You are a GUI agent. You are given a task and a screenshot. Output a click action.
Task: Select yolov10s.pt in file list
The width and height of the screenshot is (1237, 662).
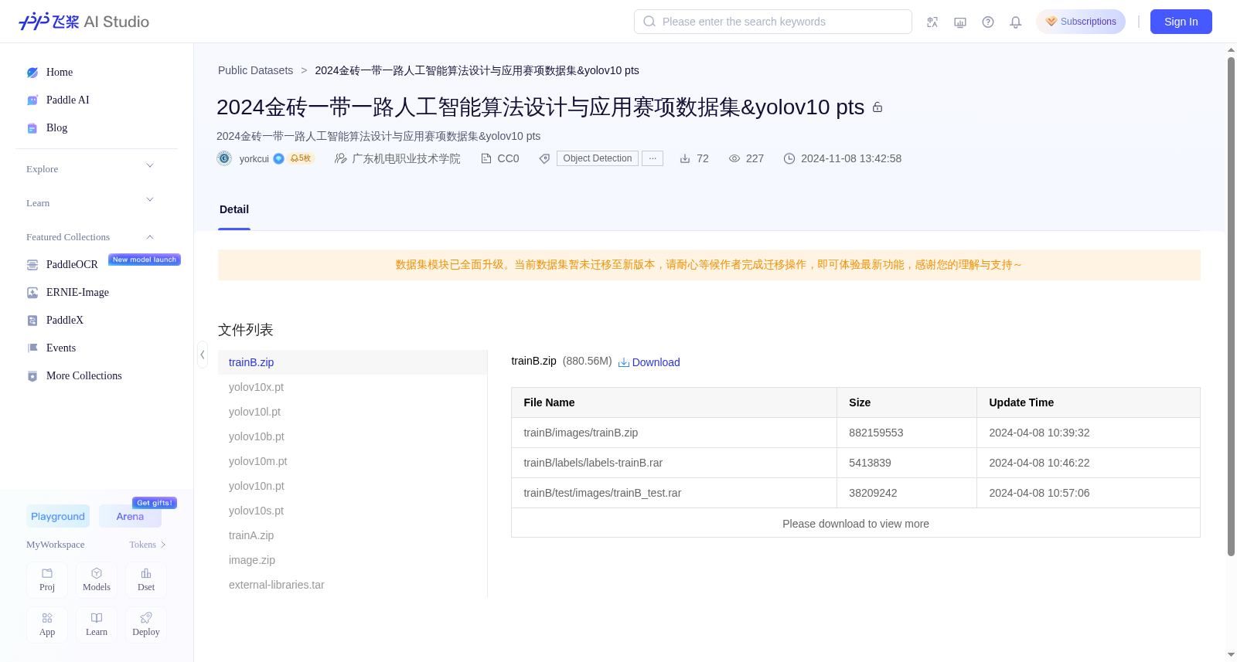pyautogui.click(x=353, y=511)
